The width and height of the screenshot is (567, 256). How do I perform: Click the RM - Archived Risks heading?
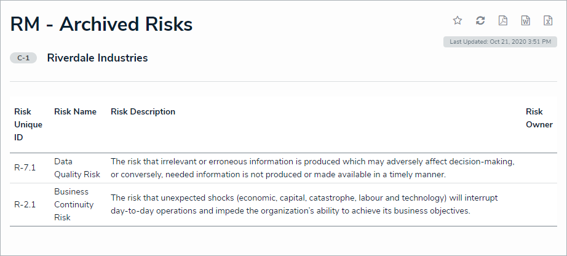pyautogui.click(x=101, y=24)
